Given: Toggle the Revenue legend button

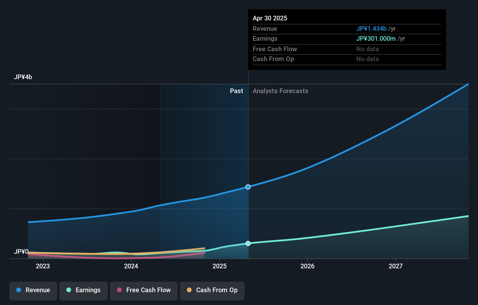Looking at the screenshot, I should point(33,290).
